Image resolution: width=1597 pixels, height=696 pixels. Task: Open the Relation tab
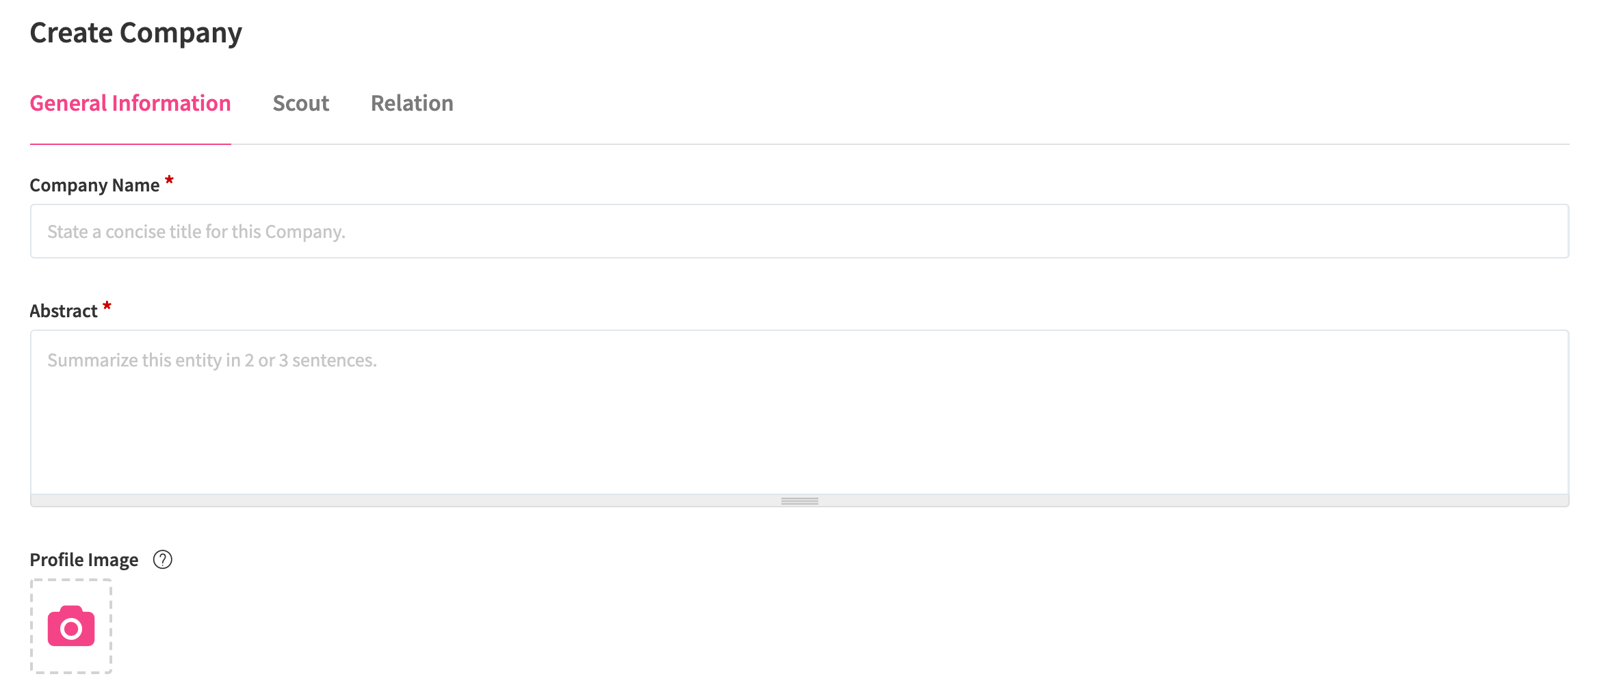(x=412, y=103)
